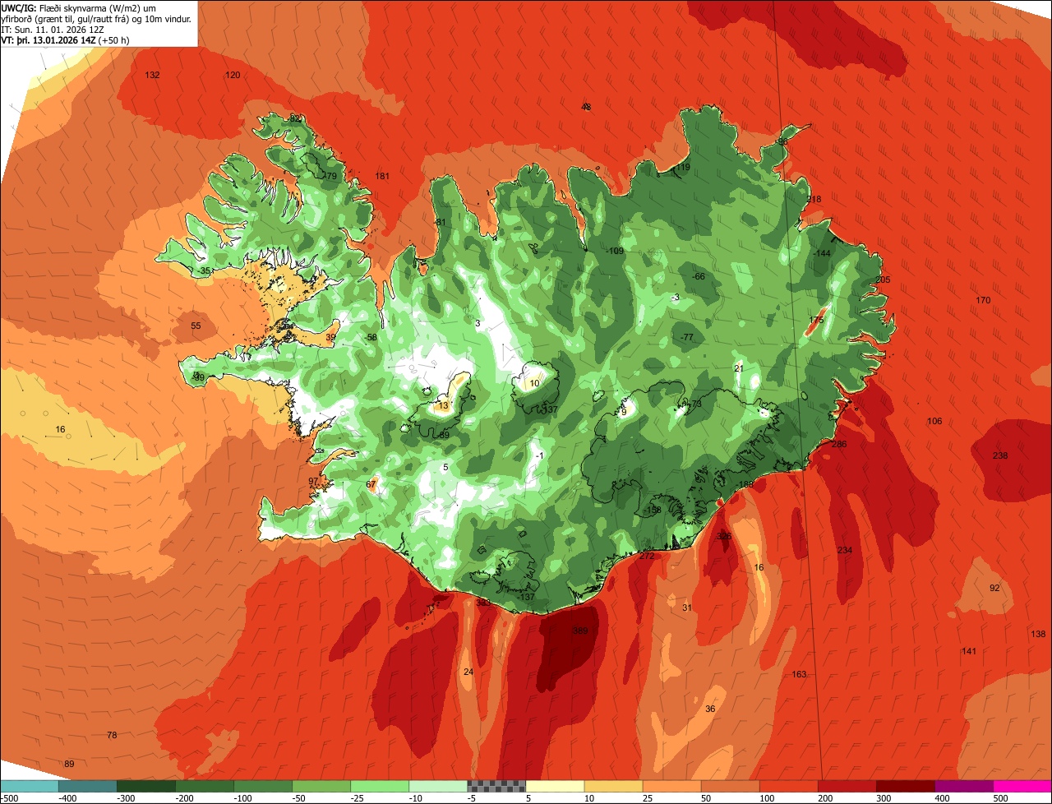Click the green -100 to -50 legend swatch

click(x=262, y=786)
